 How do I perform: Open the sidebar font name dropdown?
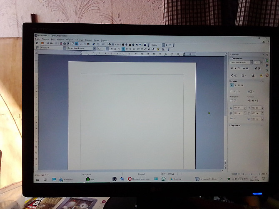click(251, 62)
